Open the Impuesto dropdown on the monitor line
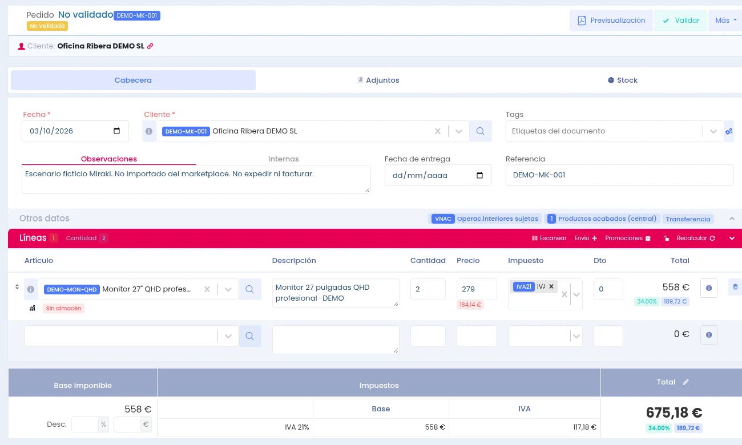The height and width of the screenshot is (445, 742). point(576,294)
